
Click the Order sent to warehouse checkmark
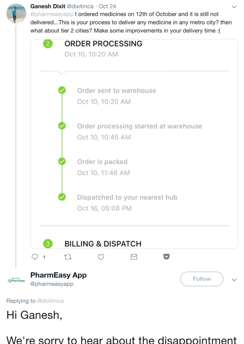[x=61, y=91]
